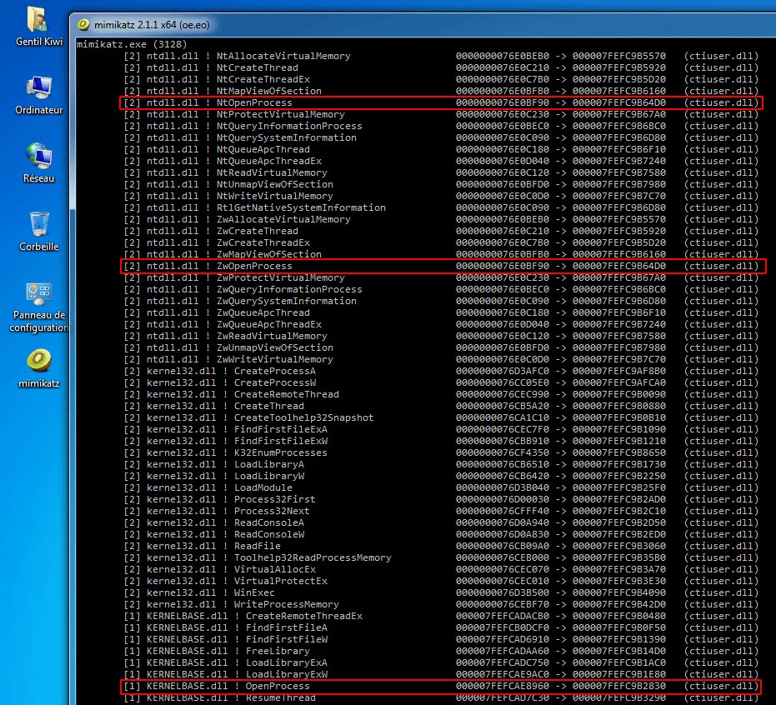The width and height of the screenshot is (776, 705).
Task: Select the Corbeille recycle bin icon
Action: [x=38, y=224]
